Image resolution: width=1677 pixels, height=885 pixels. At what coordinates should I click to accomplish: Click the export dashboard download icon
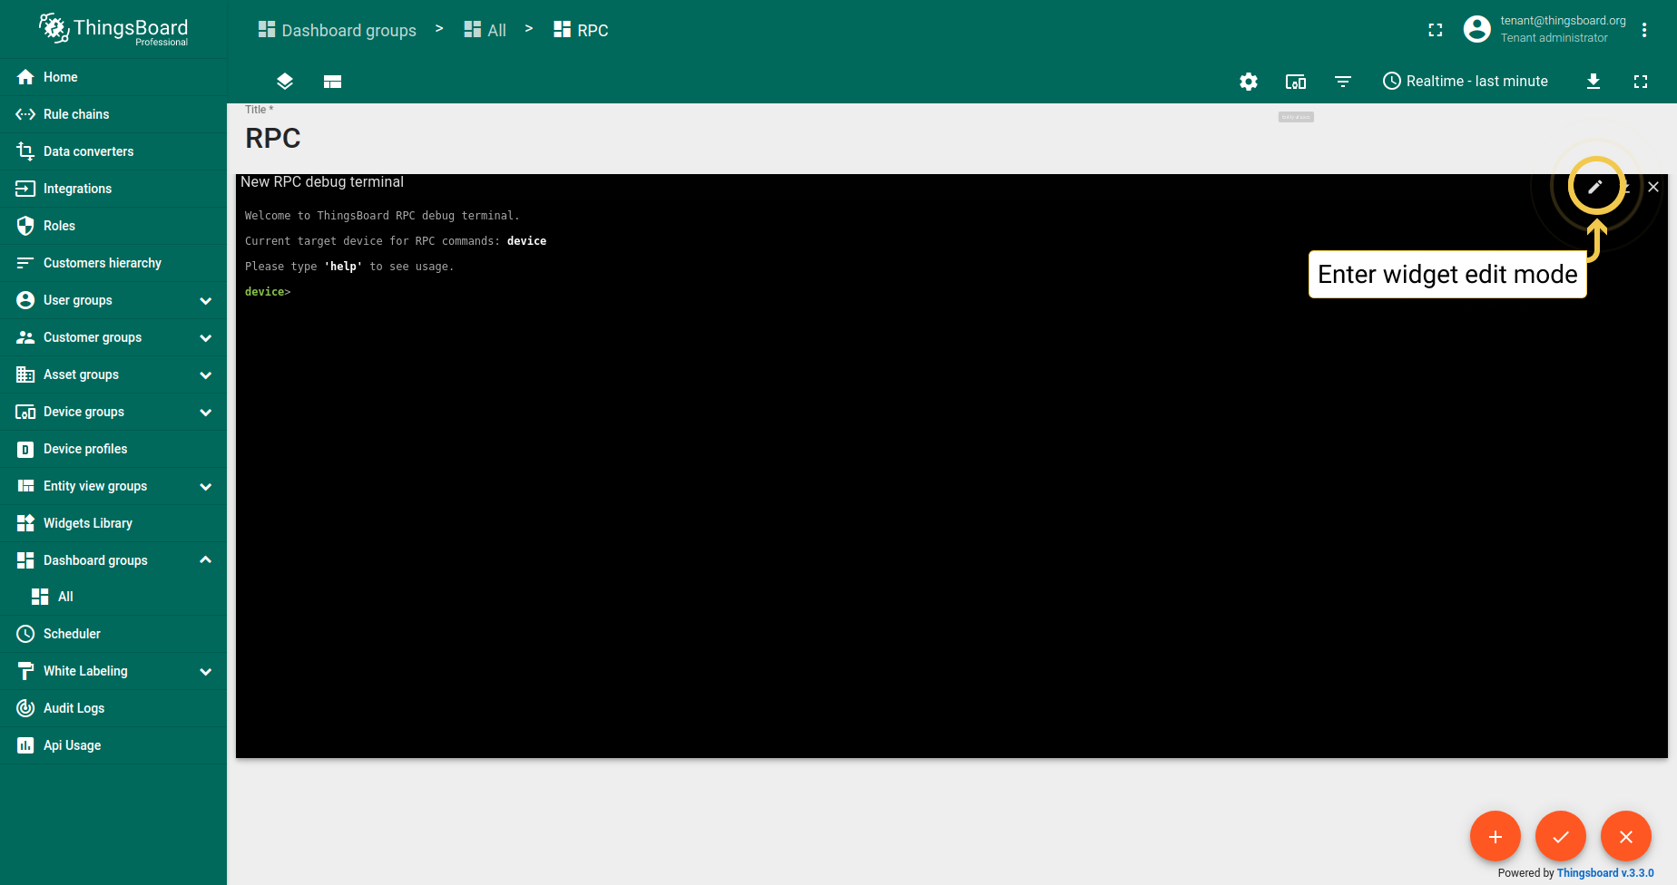coord(1594,82)
